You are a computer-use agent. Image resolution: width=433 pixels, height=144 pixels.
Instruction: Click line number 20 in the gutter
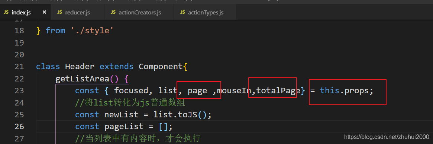pyautogui.click(x=19, y=55)
